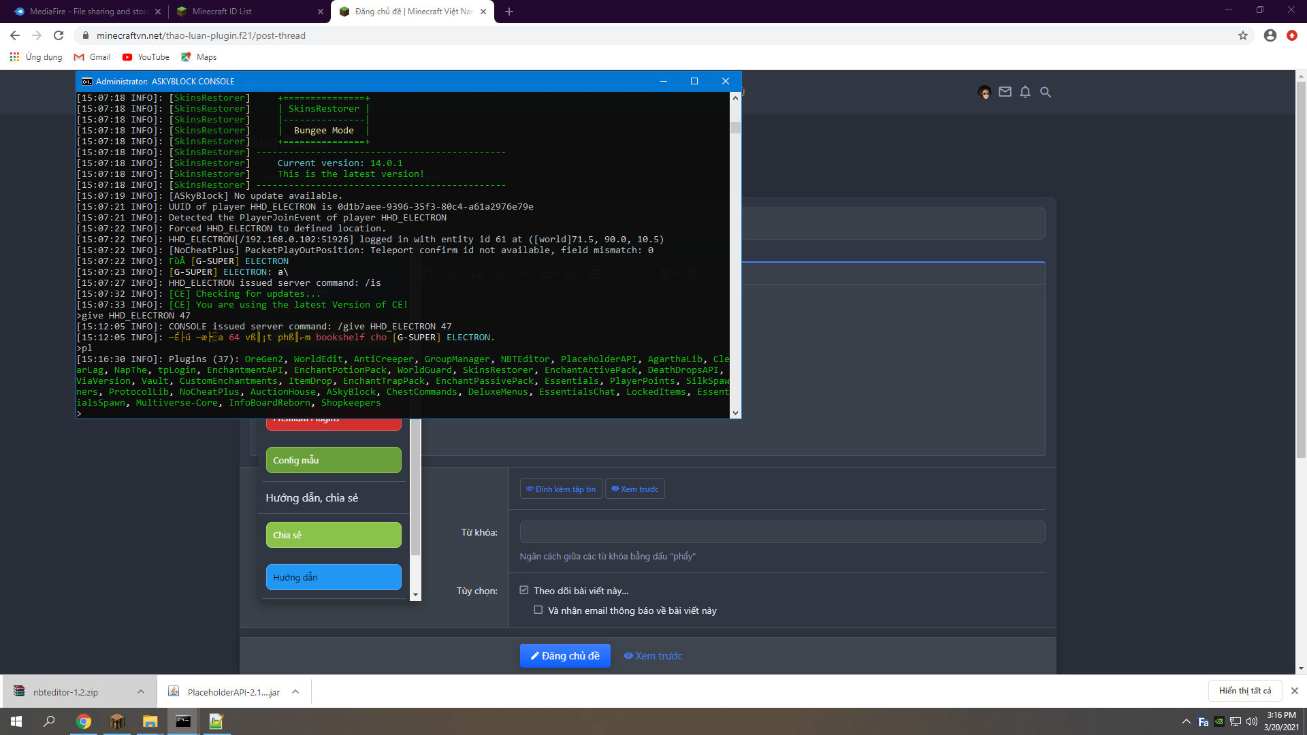Uncheck the 'Theo dõi bài viết này' option
1307x735 pixels.
tap(524, 590)
